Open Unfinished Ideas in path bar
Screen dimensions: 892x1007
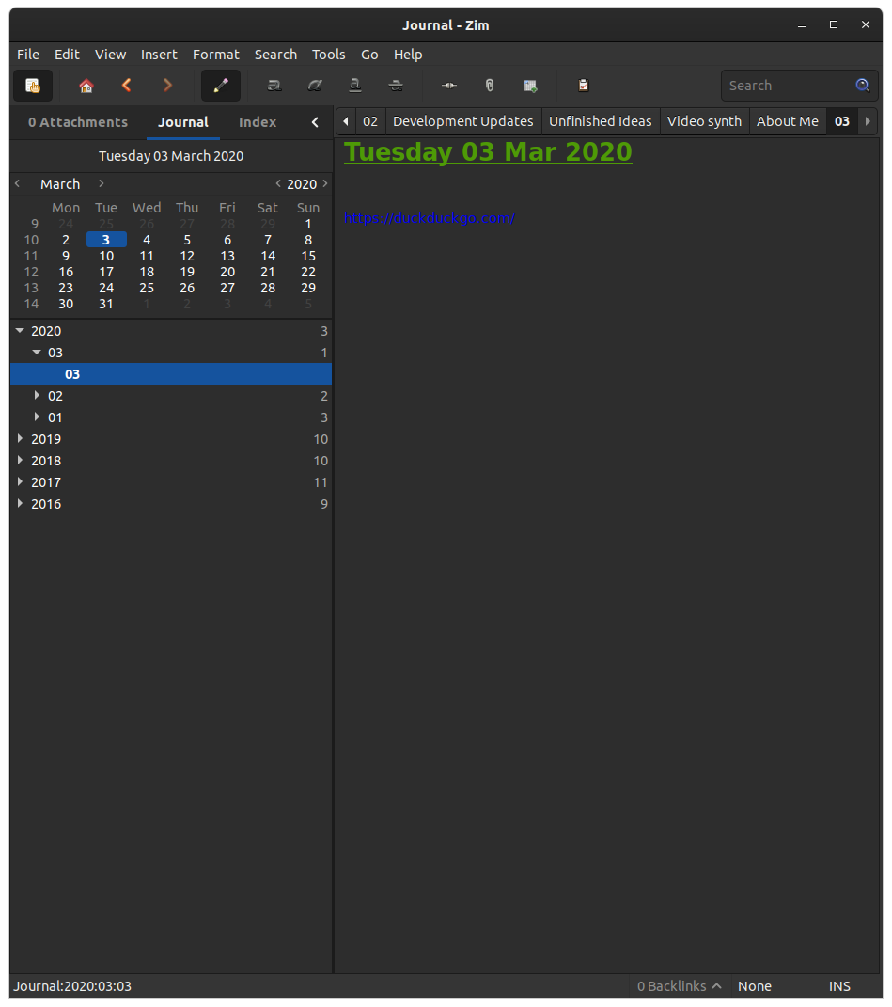[601, 121]
